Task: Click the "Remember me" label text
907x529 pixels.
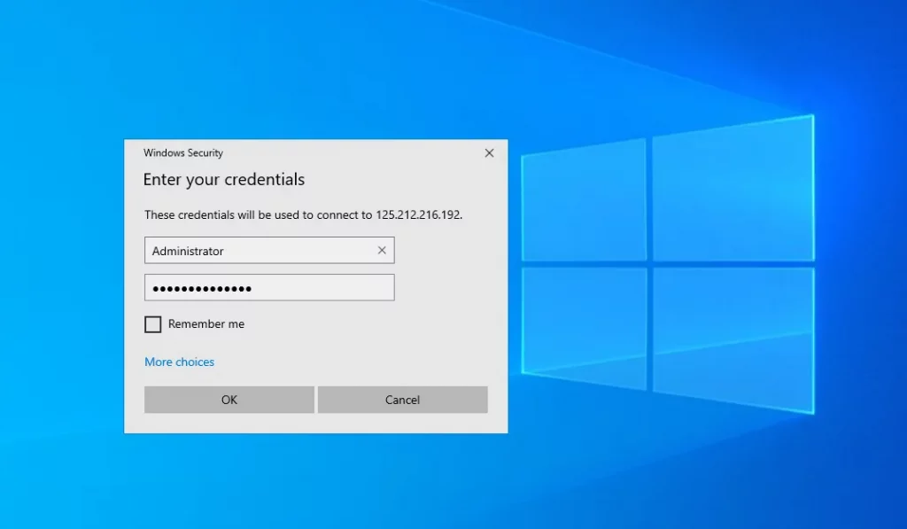Action: pyautogui.click(x=206, y=324)
